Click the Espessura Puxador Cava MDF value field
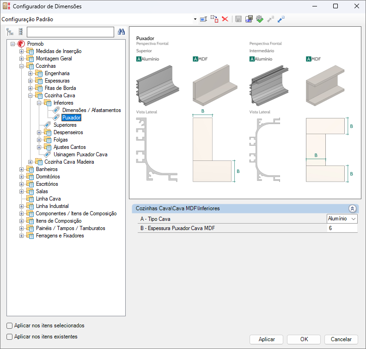The height and width of the screenshot is (349, 366). pyautogui.click(x=342, y=229)
